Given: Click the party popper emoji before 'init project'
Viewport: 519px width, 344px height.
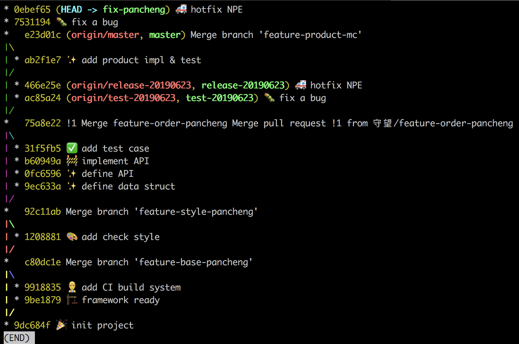Looking at the screenshot, I should (61, 325).
